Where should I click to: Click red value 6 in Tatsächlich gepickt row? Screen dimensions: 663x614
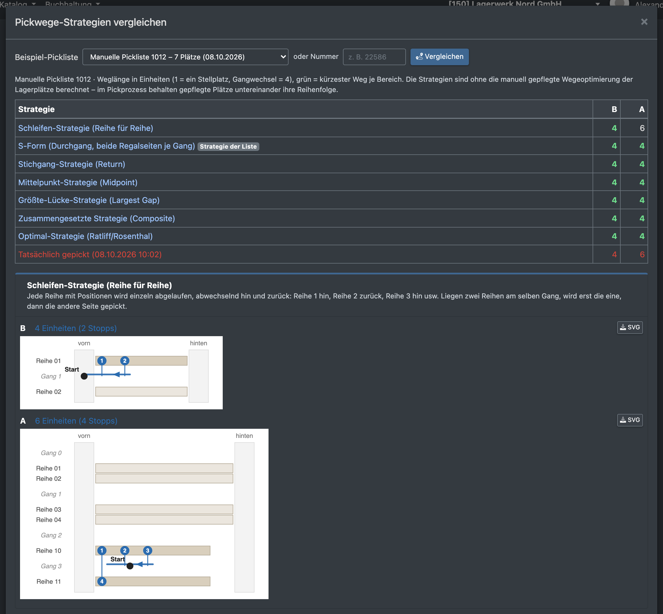click(x=642, y=254)
